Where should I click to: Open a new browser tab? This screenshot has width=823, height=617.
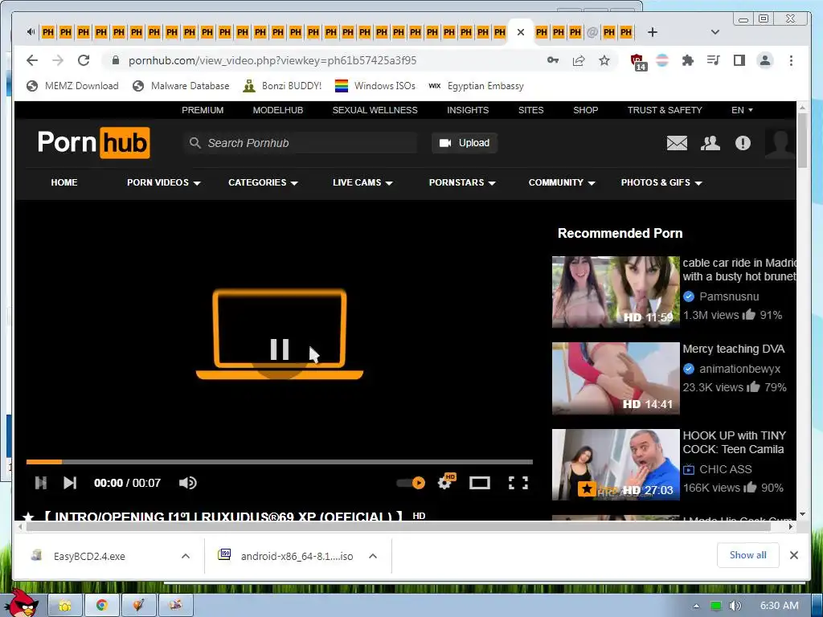653,32
